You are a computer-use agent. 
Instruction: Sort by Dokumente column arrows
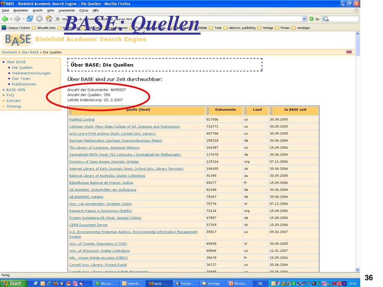tap(208, 111)
